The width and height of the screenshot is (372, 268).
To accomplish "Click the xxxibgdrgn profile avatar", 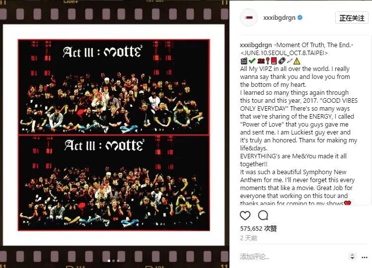I will (249, 17).
